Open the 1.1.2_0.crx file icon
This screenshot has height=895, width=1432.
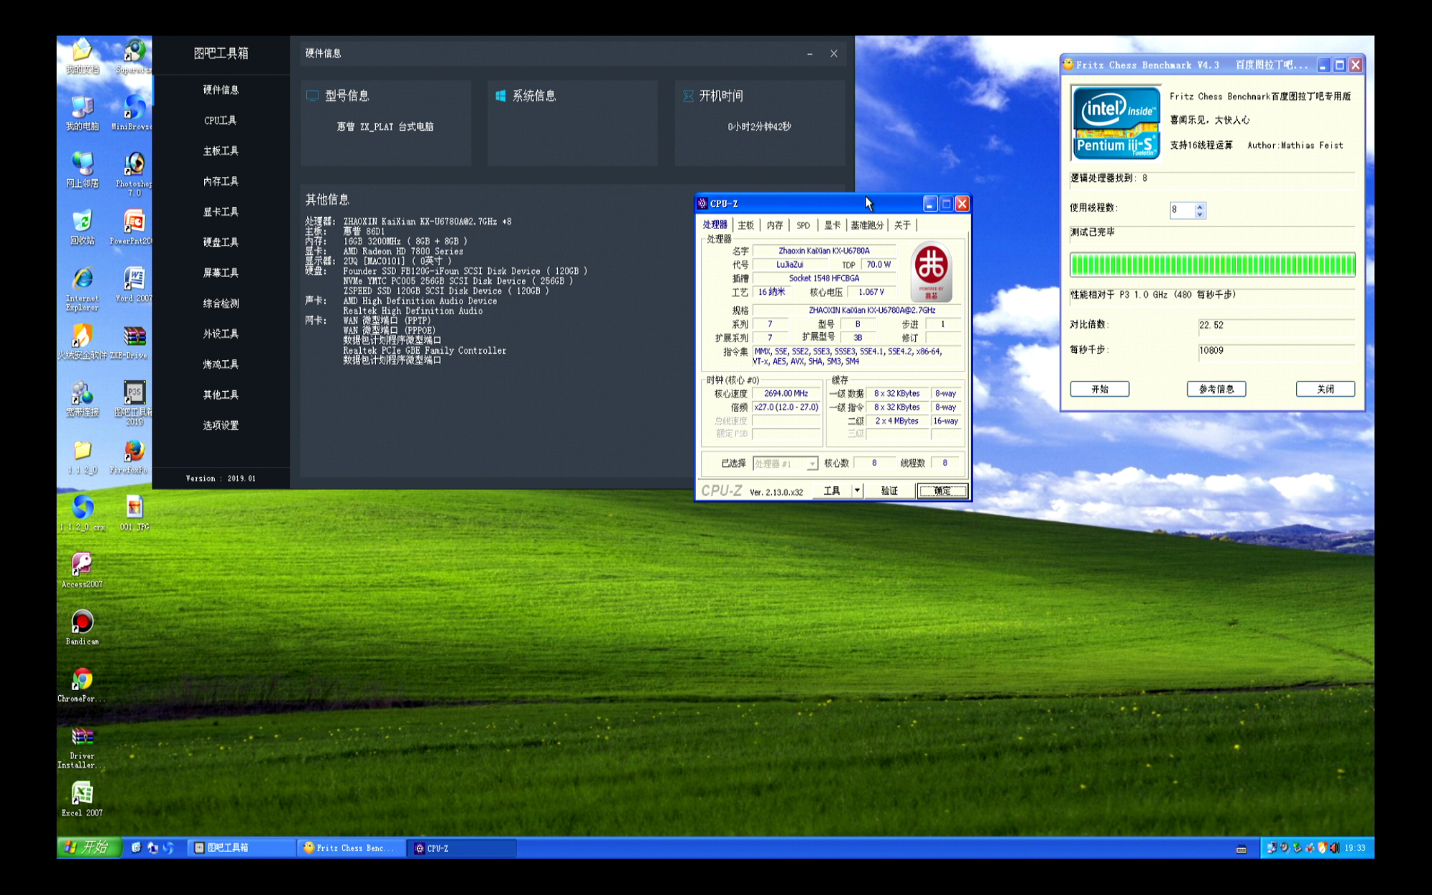82,513
